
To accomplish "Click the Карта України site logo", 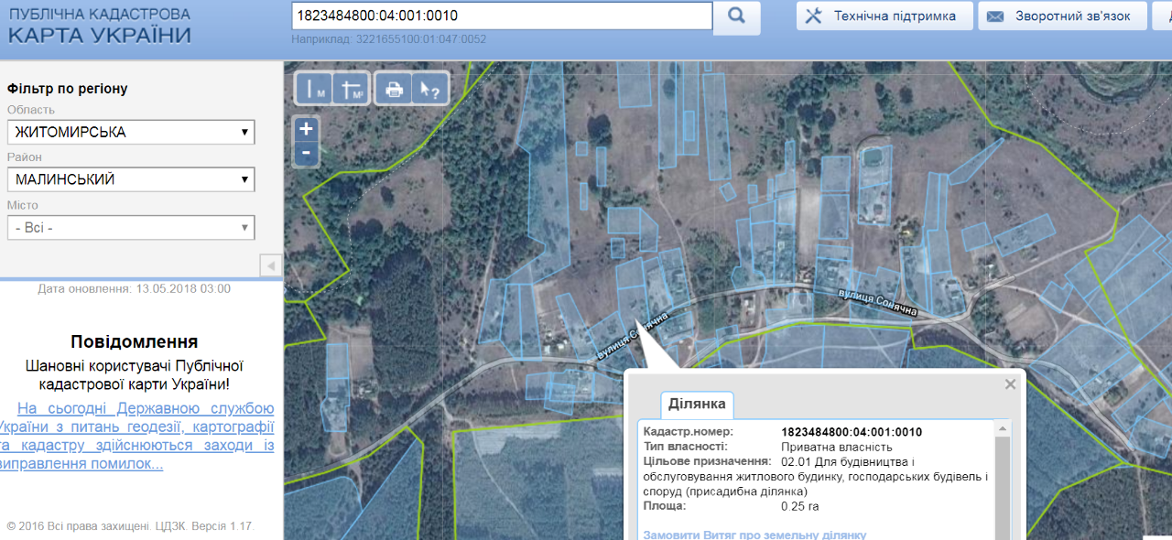I will tap(100, 26).
